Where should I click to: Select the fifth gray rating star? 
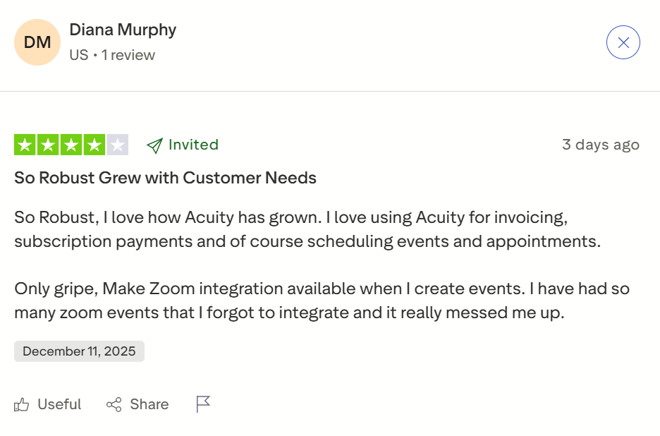pos(116,145)
